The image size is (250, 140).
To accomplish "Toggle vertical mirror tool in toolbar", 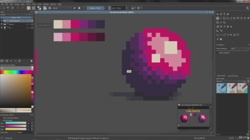I will [138, 8].
